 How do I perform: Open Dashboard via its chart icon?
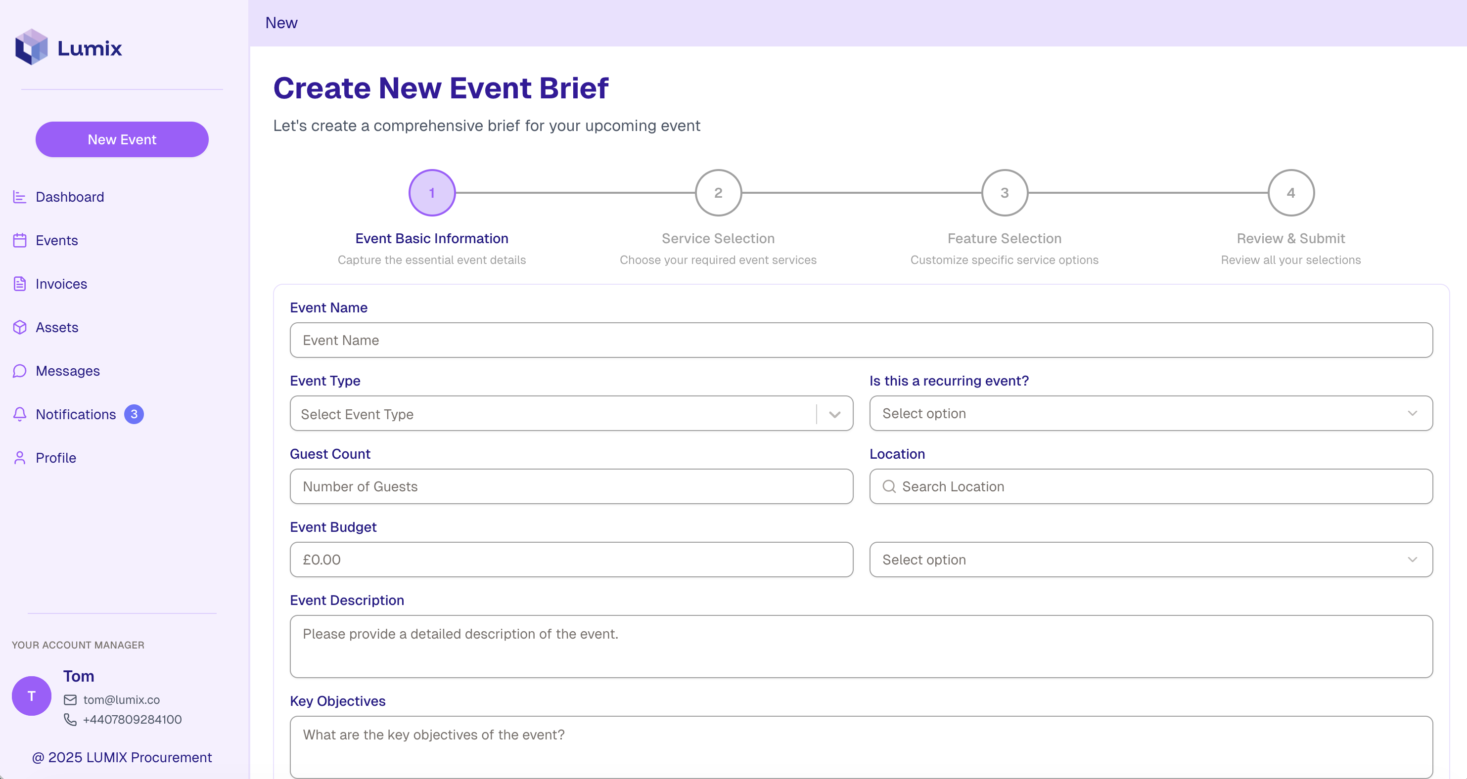(20, 197)
